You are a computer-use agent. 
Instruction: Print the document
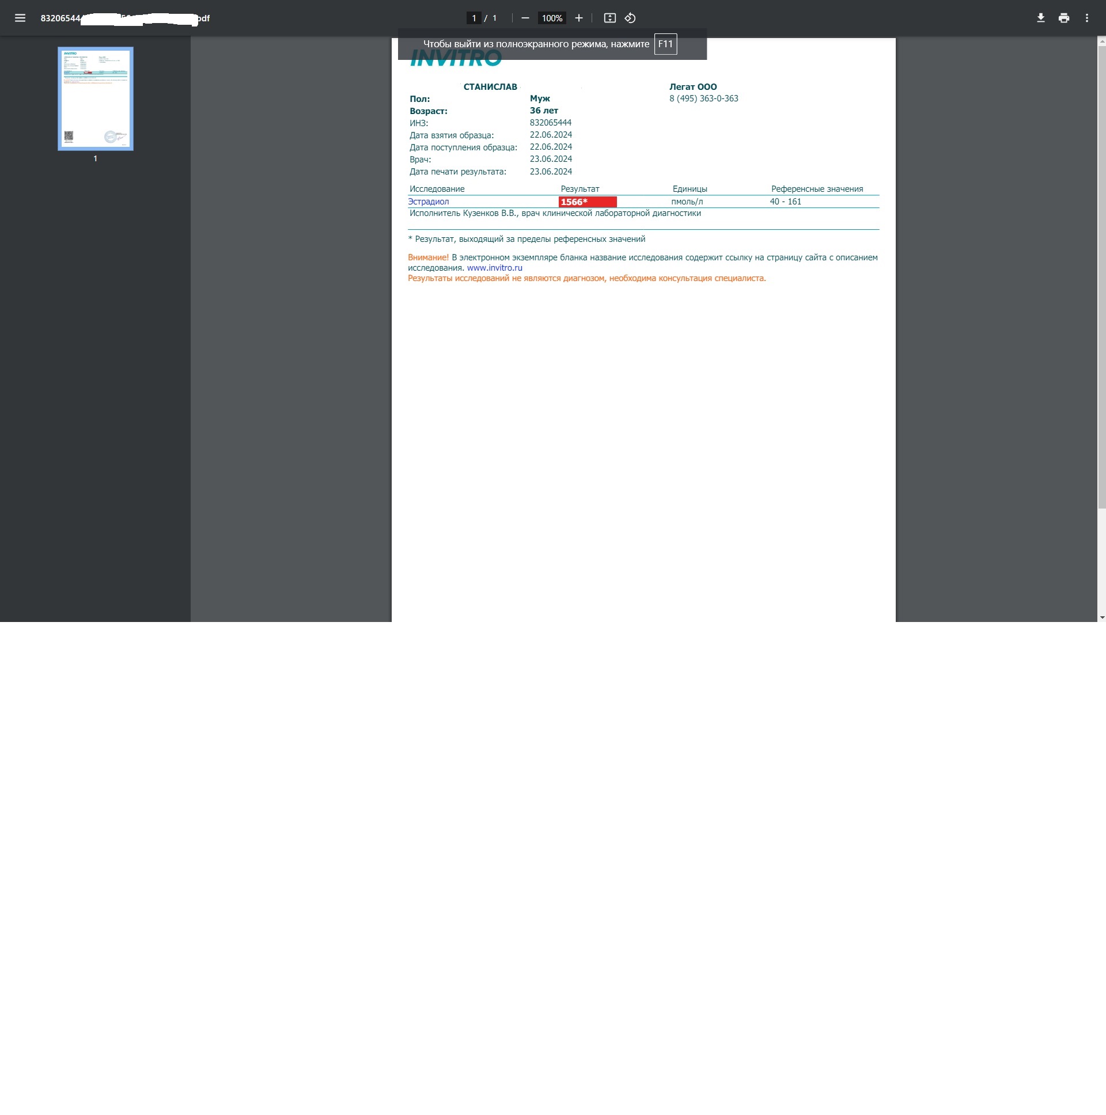(x=1063, y=18)
